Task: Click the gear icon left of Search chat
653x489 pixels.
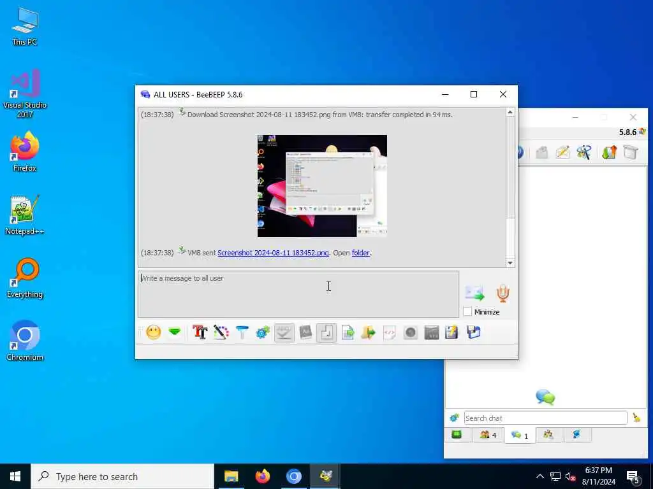Action: [x=454, y=418]
